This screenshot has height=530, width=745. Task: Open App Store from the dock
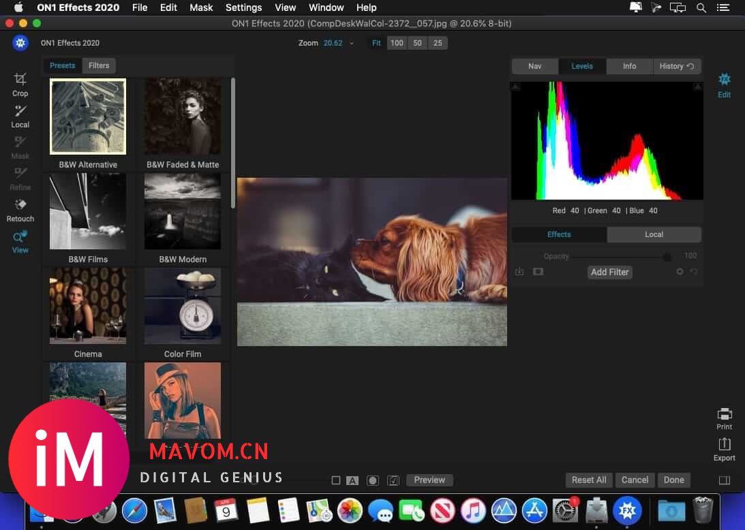click(534, 511)
